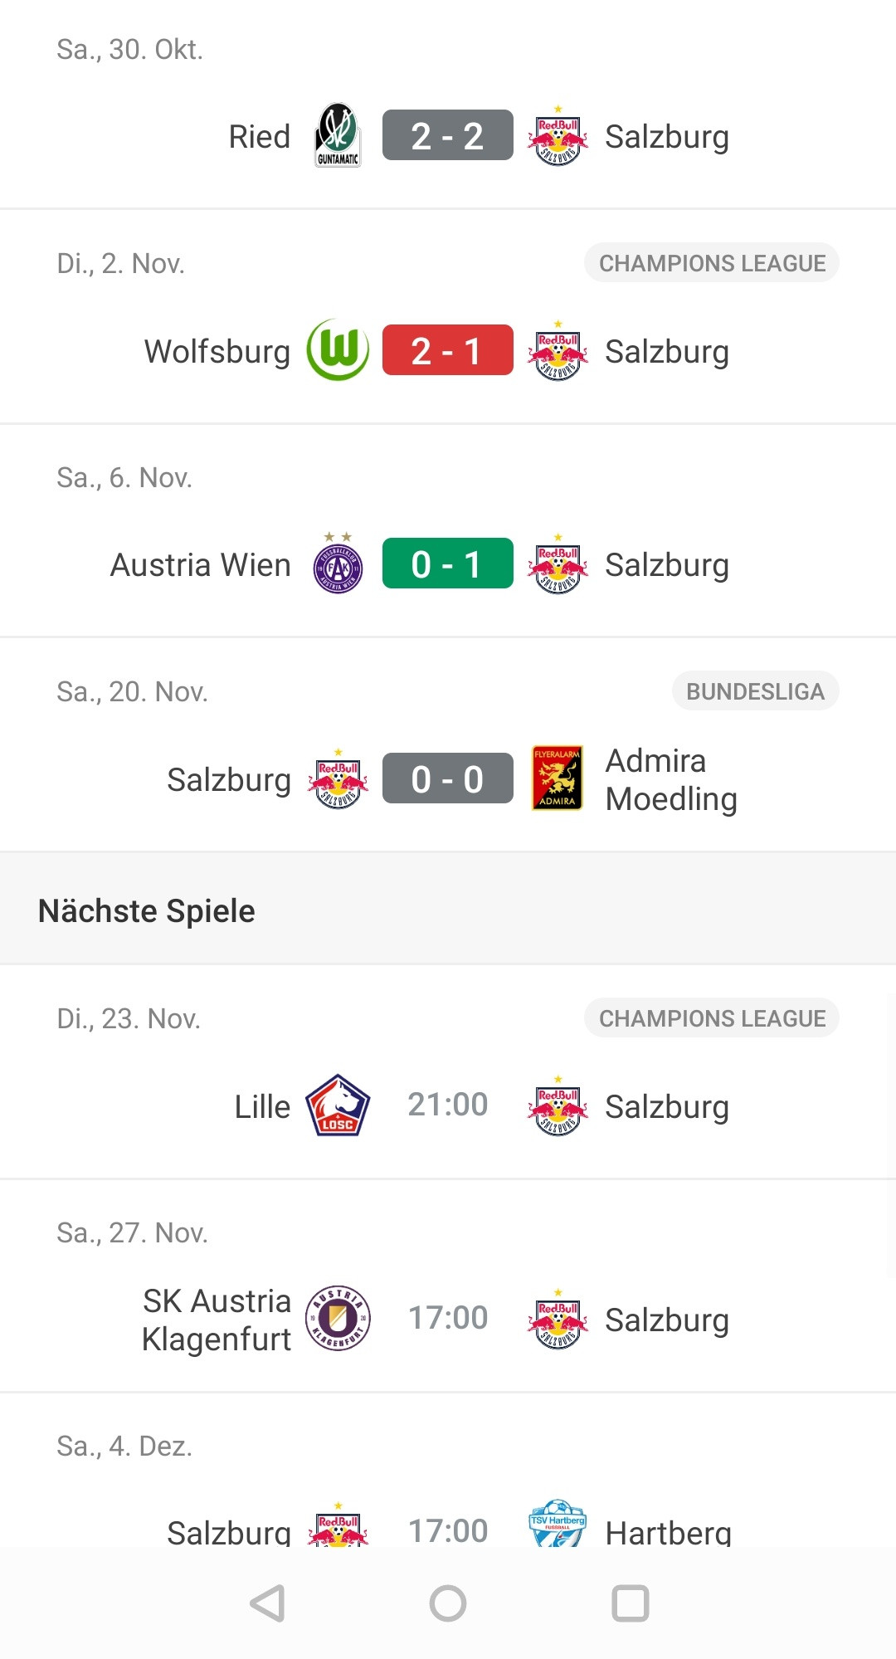Tap the SV Ried club crest
The height and width of the screenshot is (1659, 896).
coord(338,135)
